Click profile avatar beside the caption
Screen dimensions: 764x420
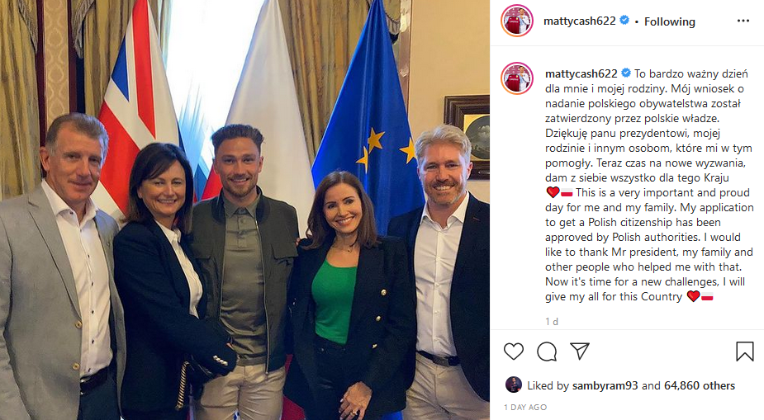(517, 78)
